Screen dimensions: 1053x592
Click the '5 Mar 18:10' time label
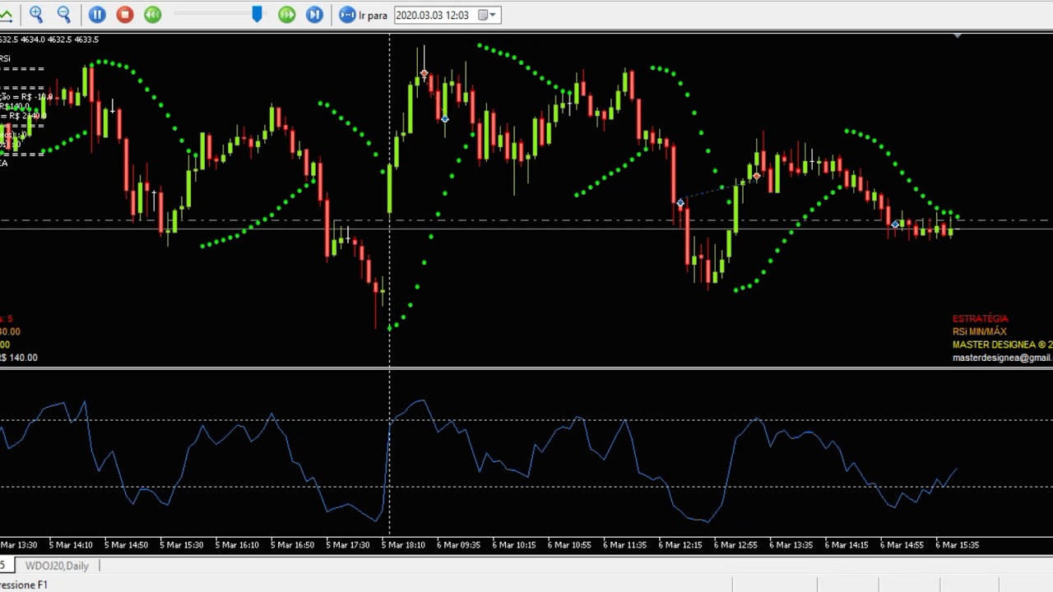403,544
